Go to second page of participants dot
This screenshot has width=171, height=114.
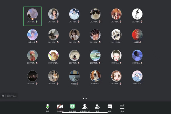86,98
